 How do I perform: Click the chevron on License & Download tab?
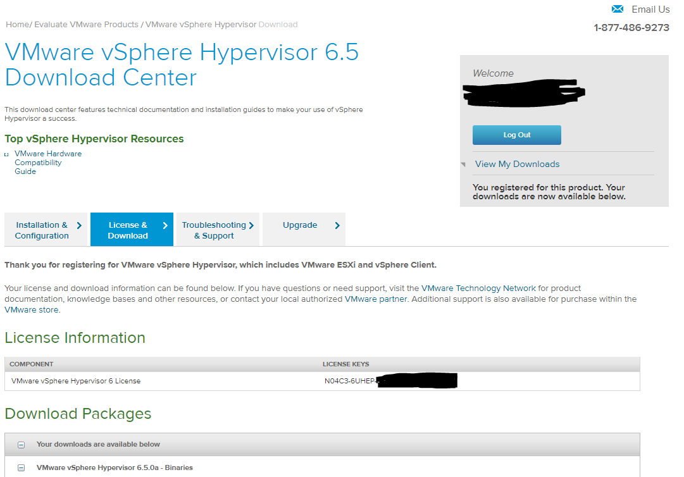coord(165,225)
